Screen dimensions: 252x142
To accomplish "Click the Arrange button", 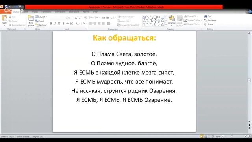I will (x=172, y=20).
